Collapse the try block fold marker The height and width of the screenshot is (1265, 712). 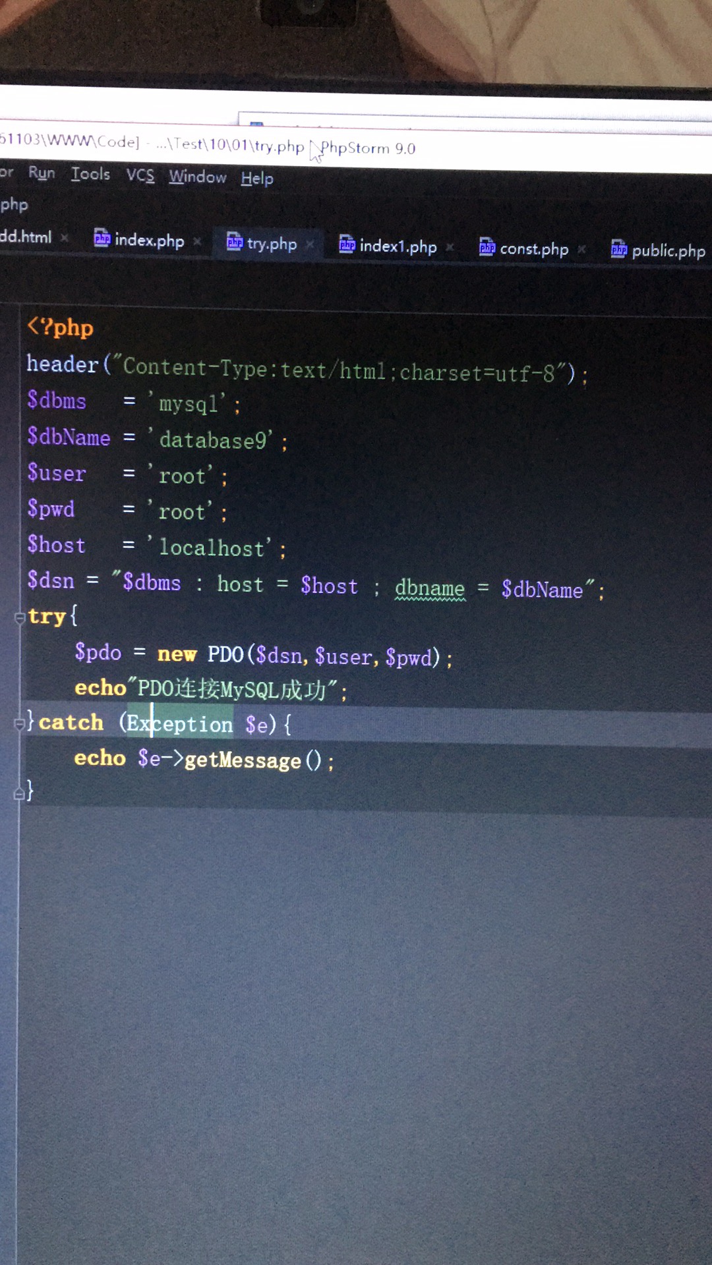19,617
